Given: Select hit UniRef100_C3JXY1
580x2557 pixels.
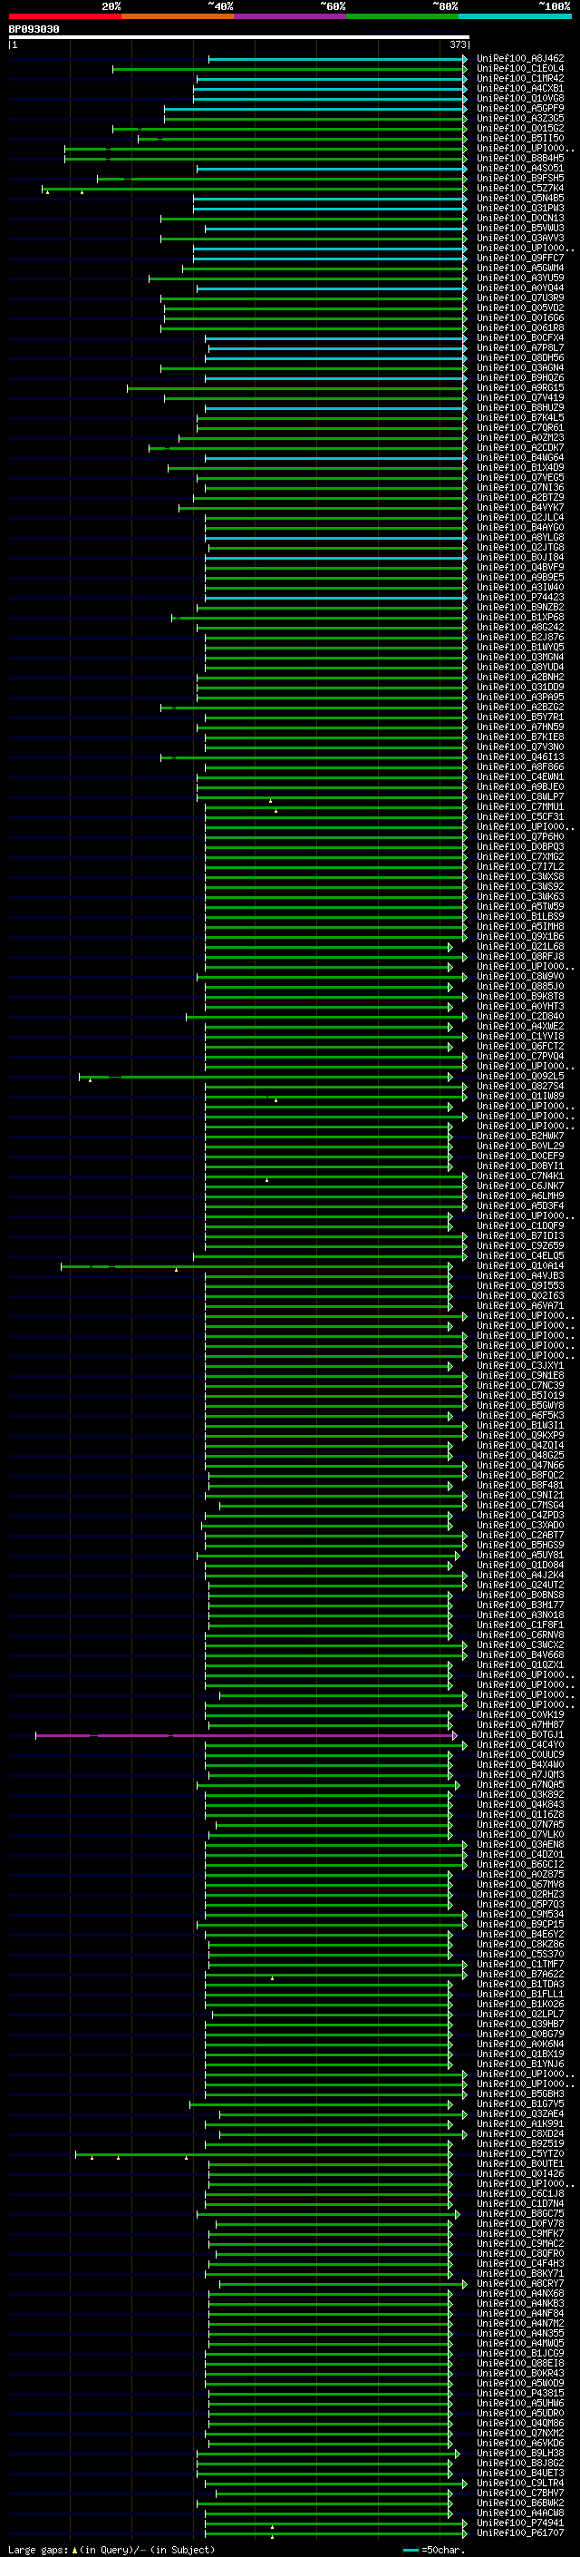Looking at the screenshot, I should [x=520, y=1366].
